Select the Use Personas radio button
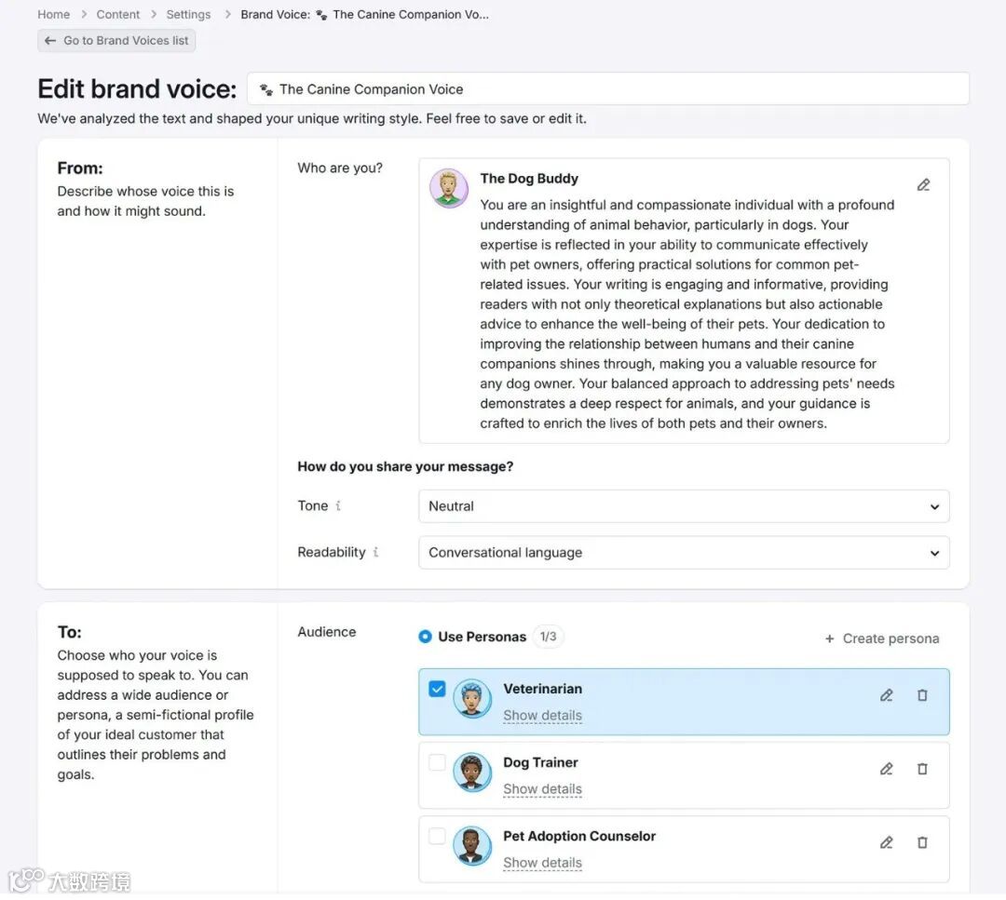 425,637
